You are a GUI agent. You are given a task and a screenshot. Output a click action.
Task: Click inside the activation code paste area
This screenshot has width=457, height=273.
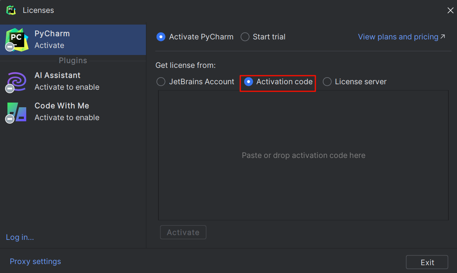[x=303, y=155]
